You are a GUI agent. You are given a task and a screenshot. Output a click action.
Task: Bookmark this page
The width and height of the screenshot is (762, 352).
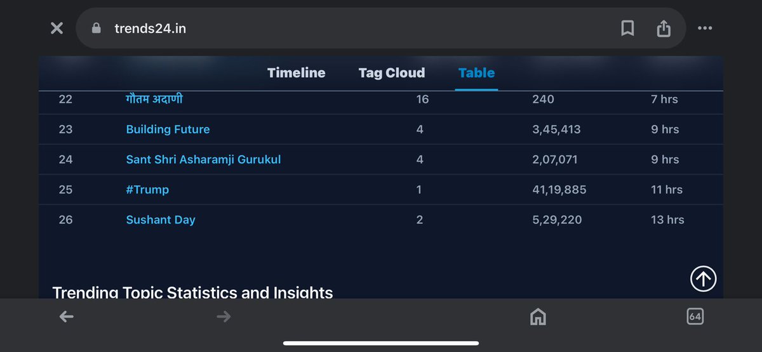[627, 28]
